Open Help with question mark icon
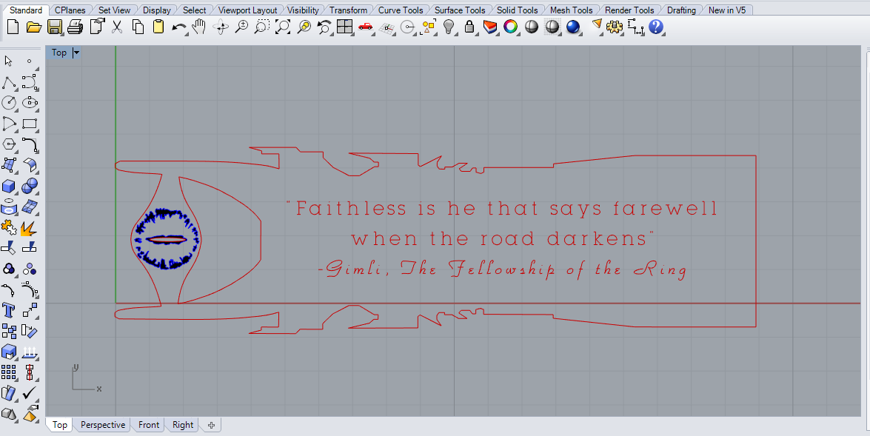Screen dimensions: 870x436 pyautogui.click(x=656, y=27)
